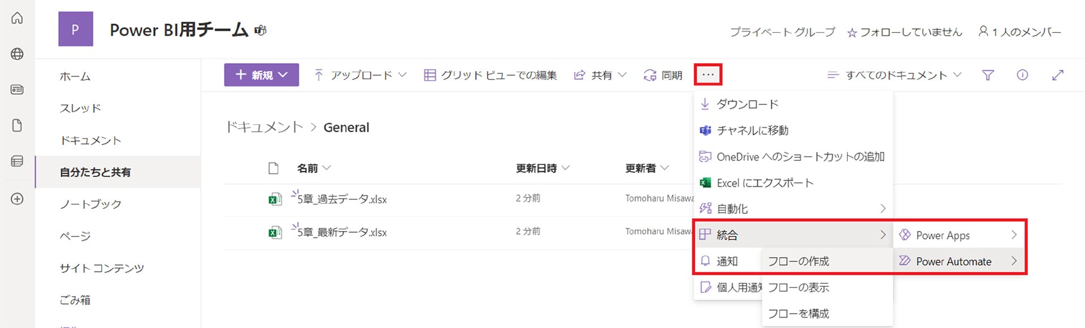Image resolution: width=1085 pixels, height=328 pixels.
Task: Open the home icon in app bar
Action: click(17, 18)
